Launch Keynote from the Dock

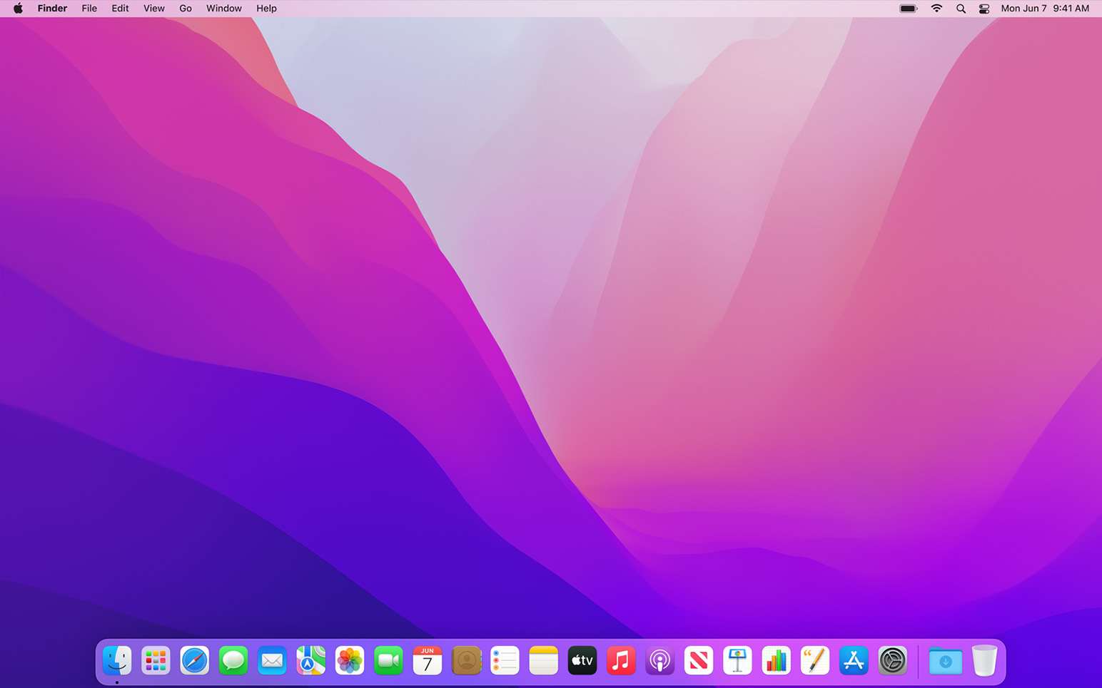pyautogui.click(x=737, y=661)
